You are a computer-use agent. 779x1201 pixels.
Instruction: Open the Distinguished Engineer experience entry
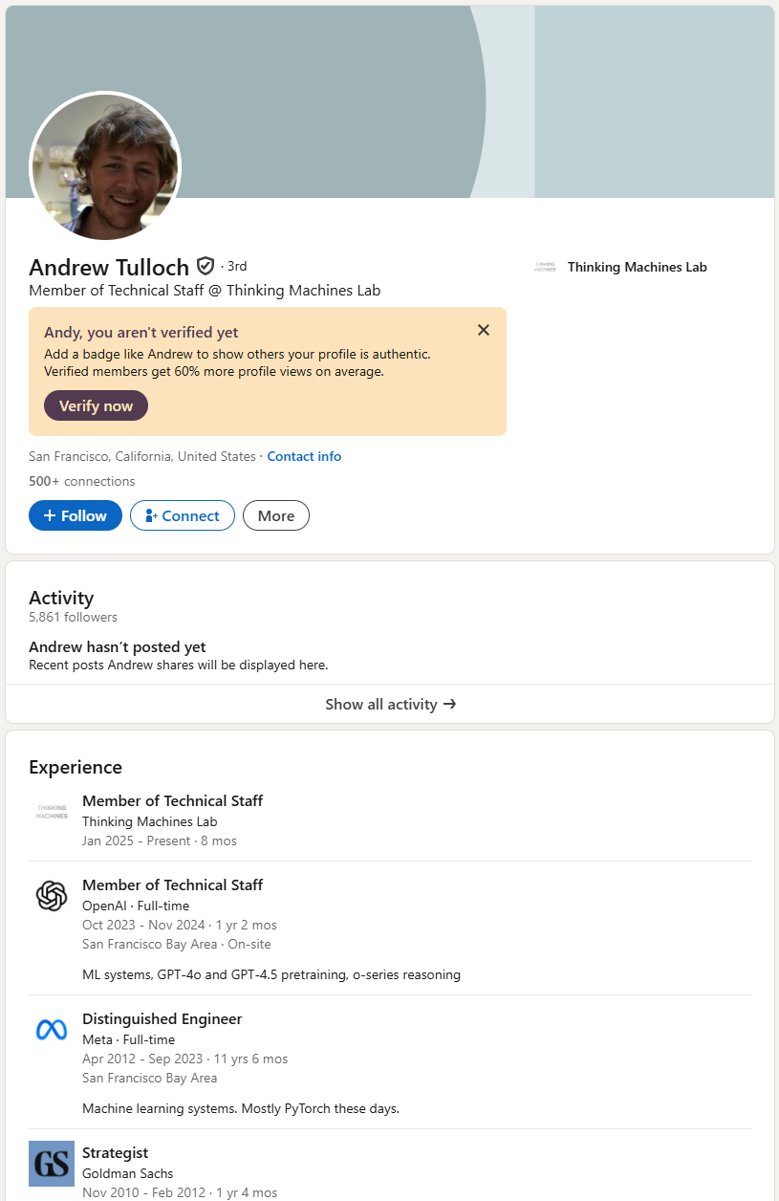click(162, 1018)
